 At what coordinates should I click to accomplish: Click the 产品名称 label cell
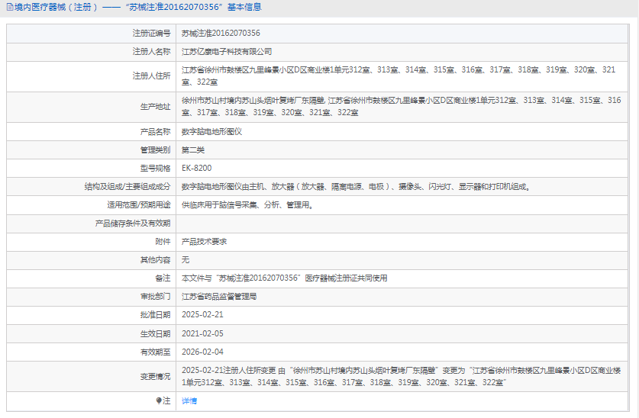(x=92, y=131)
